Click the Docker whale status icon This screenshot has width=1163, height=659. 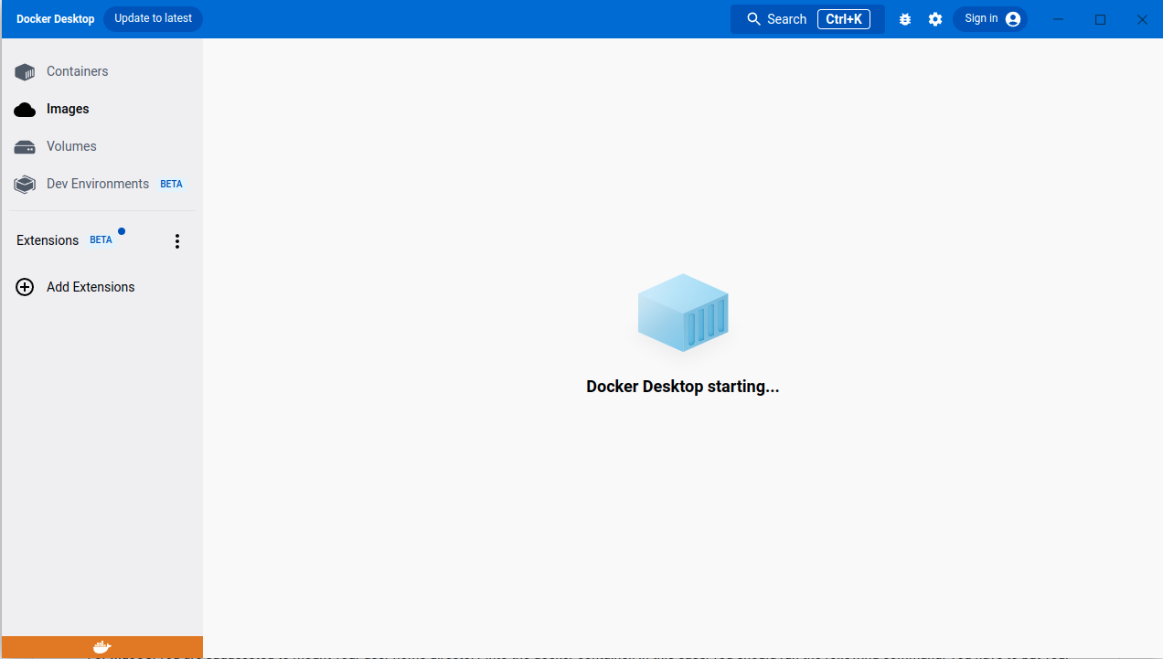(101, 647)
